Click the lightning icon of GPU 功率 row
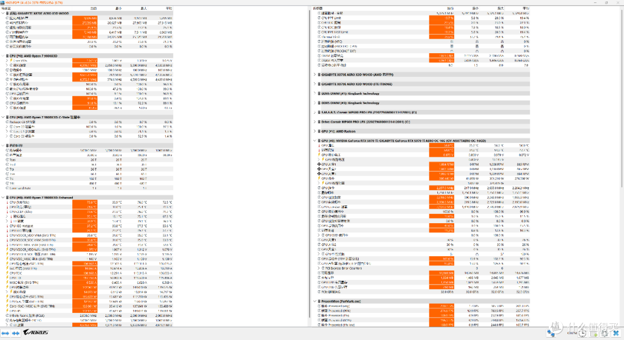This screenshot has width=624, height=340. (319, 178)
